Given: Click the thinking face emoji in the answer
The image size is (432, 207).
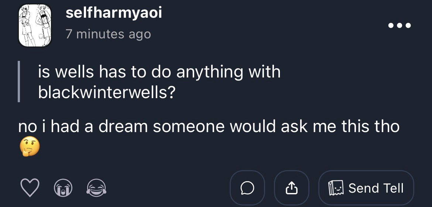Looking at the screenshot, I should click(29, 148).
